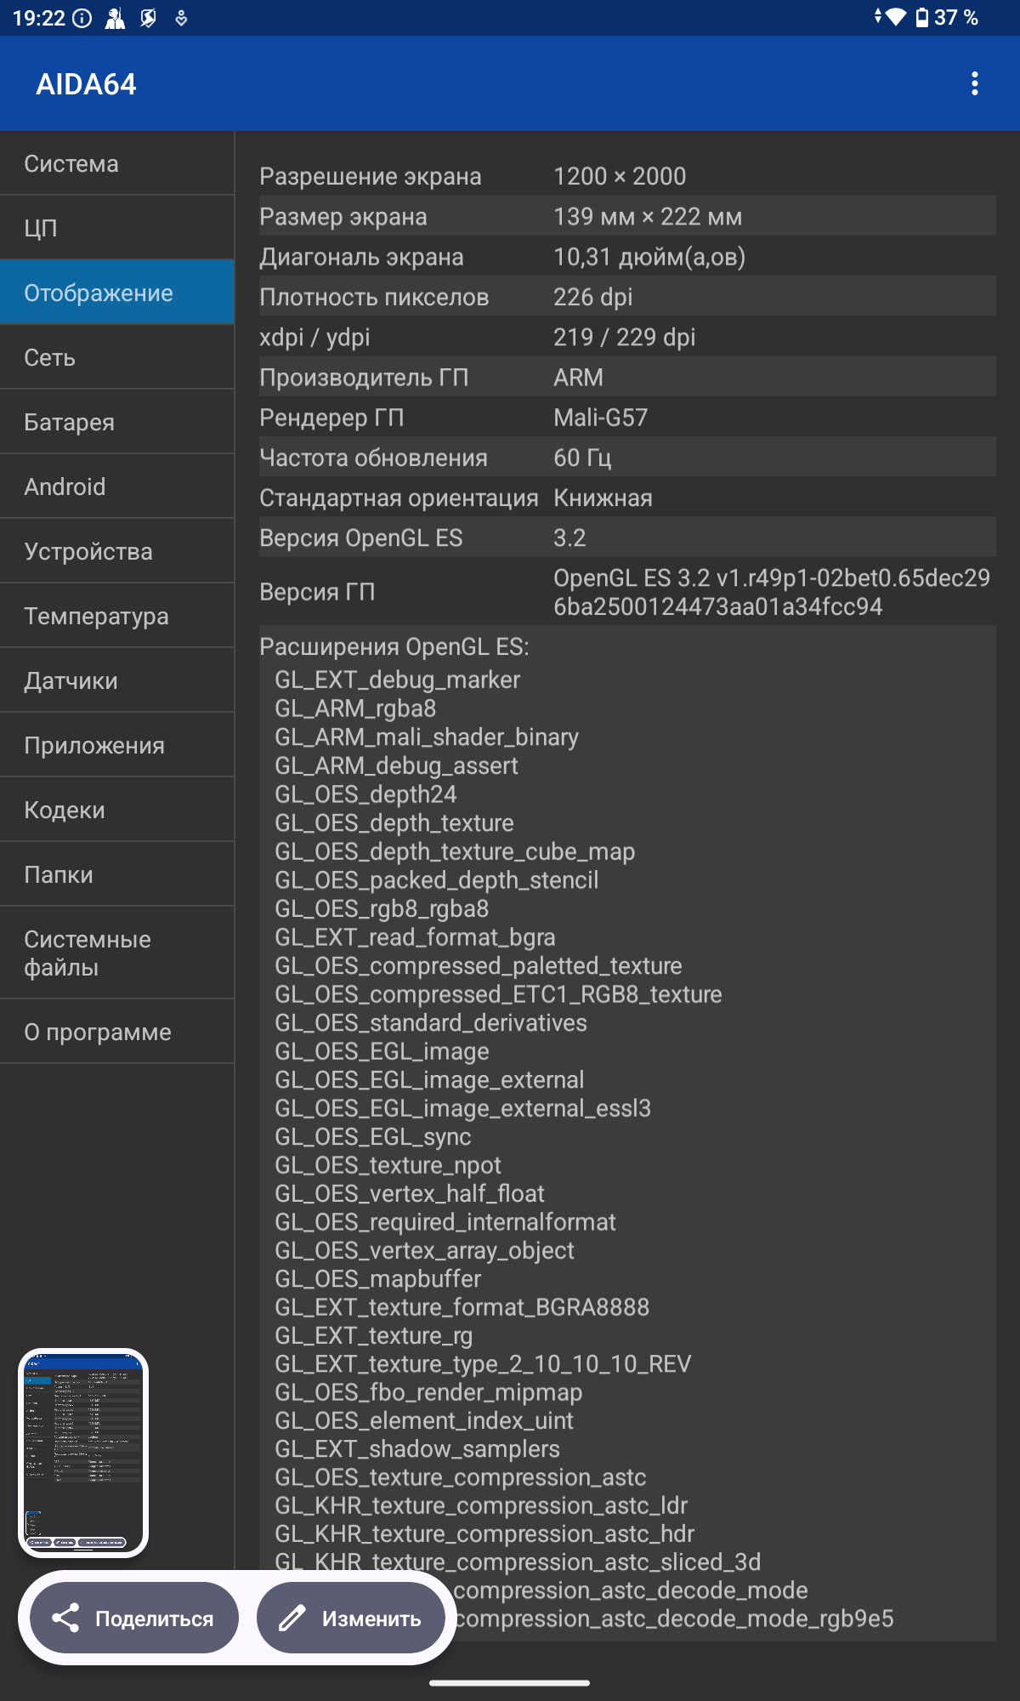This screenshot has width=1020, height=1701.
Task: Go to the Сеть section
Action: (x=116, y=357)
